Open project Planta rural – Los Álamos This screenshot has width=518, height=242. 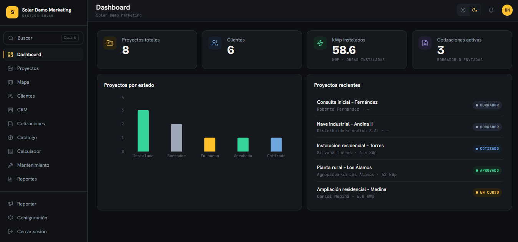(x=409, y=171)
